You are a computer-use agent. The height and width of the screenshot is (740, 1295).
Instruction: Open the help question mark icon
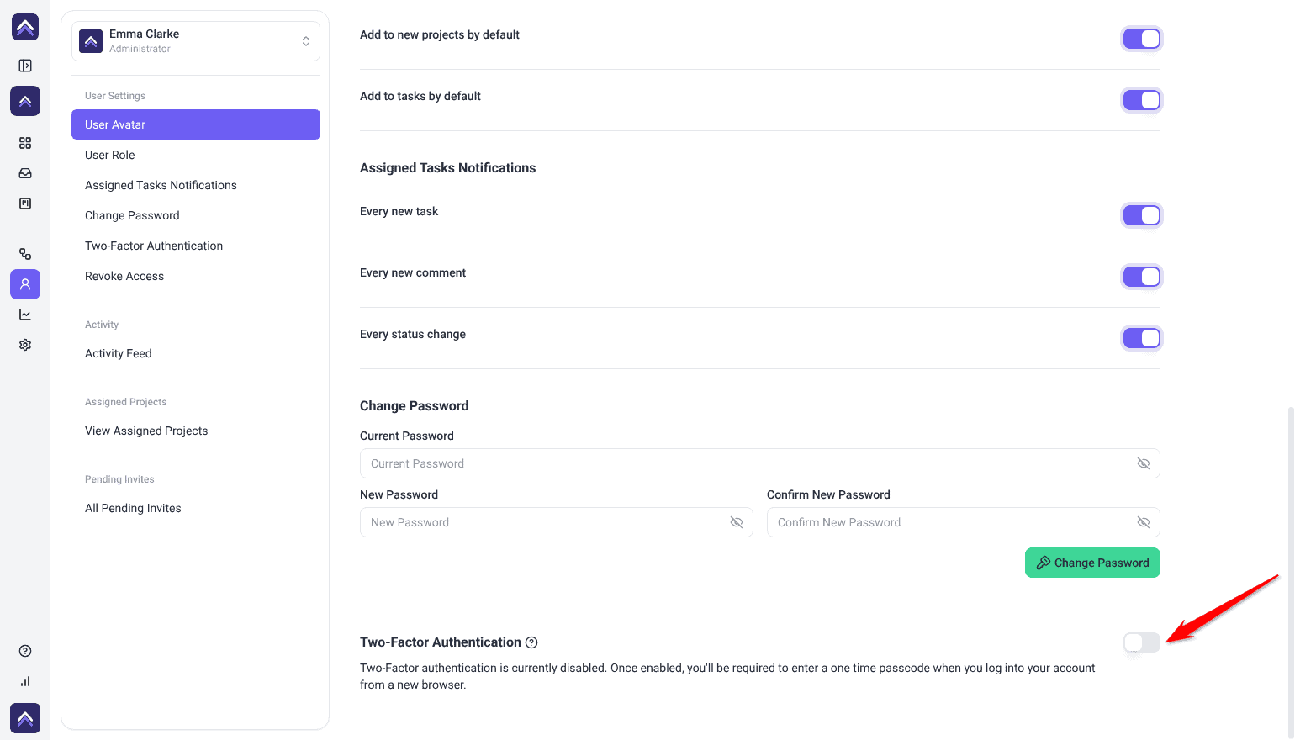point(25,651)
